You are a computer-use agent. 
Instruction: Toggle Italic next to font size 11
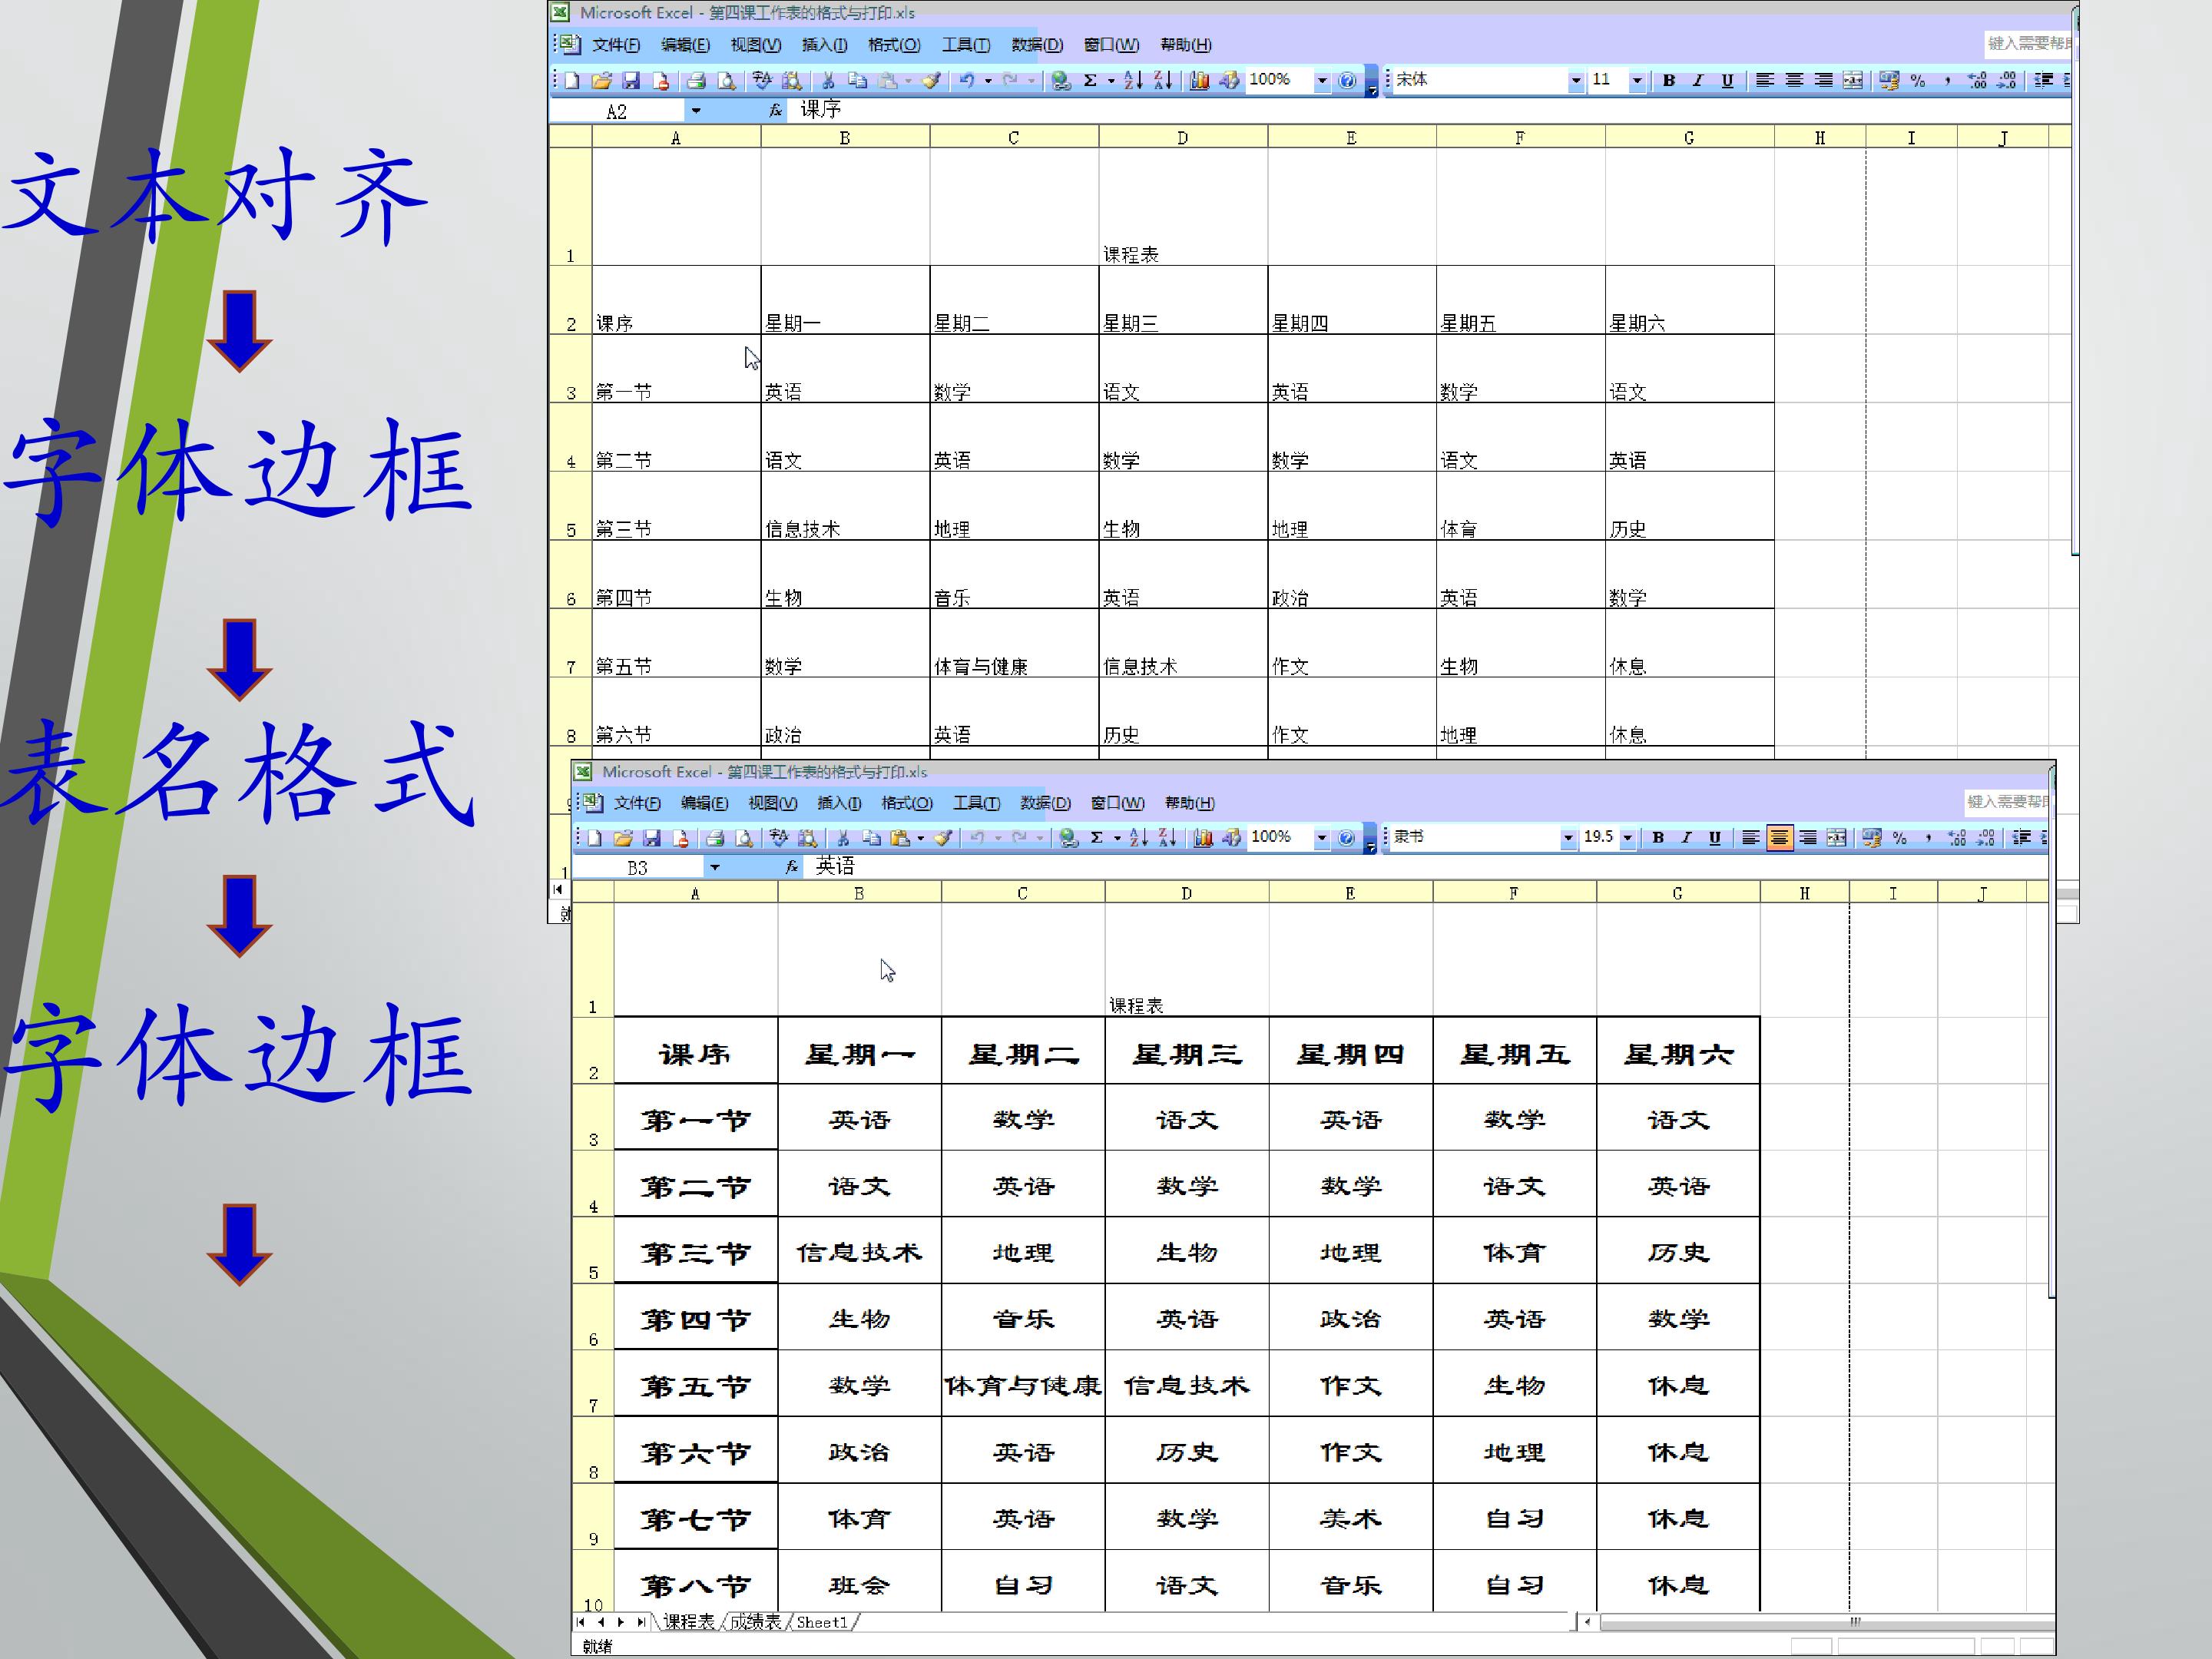tap(1697, 80)
